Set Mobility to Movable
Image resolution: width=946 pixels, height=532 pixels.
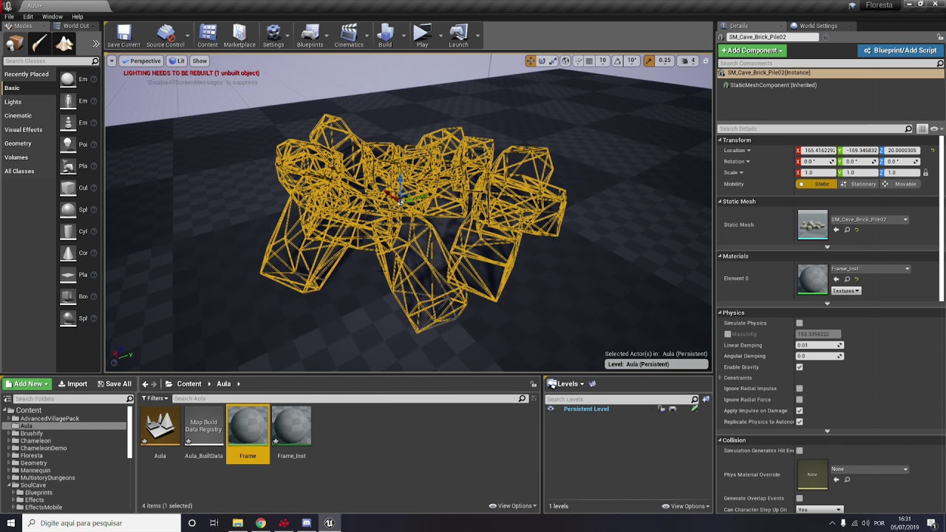click(x=900, y=184)
